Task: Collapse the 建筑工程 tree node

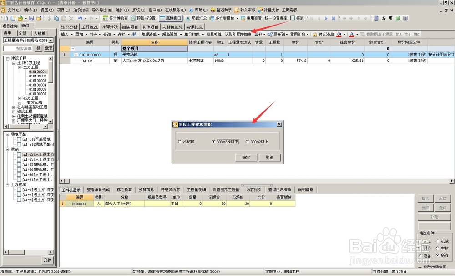Action: click(x=8, y=58)
